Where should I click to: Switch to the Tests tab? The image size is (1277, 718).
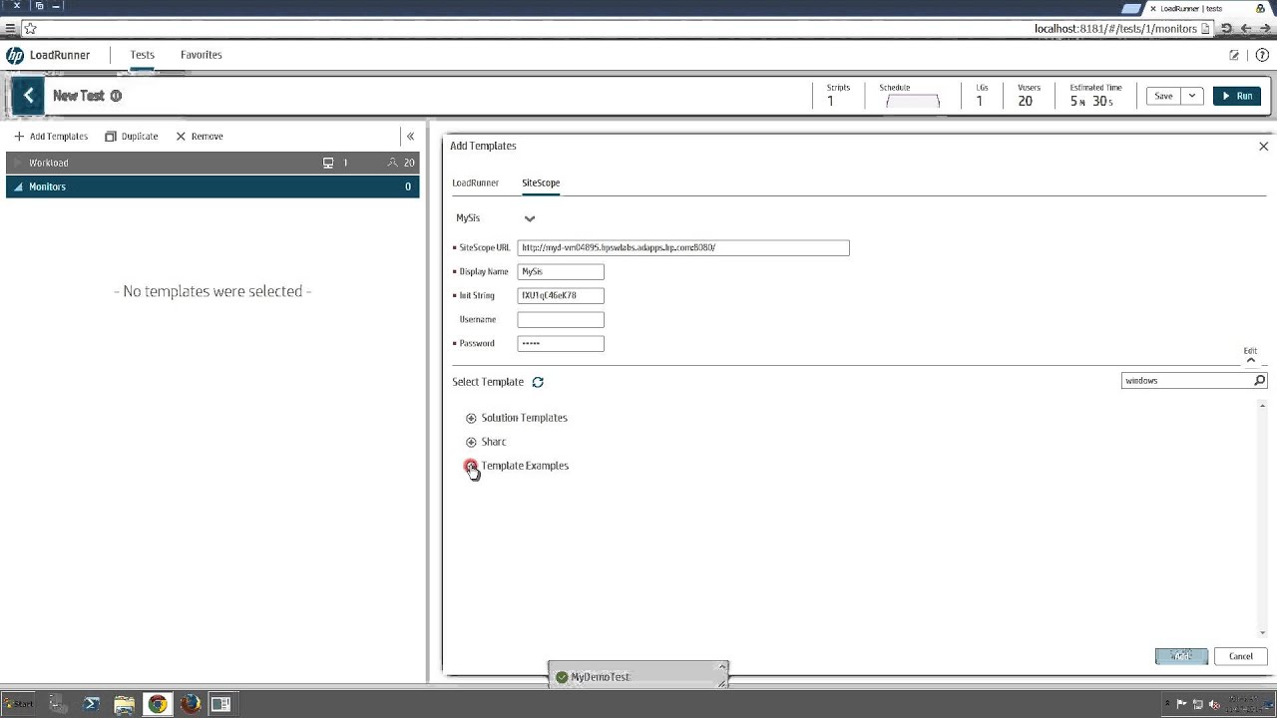(x=142, y=56)
